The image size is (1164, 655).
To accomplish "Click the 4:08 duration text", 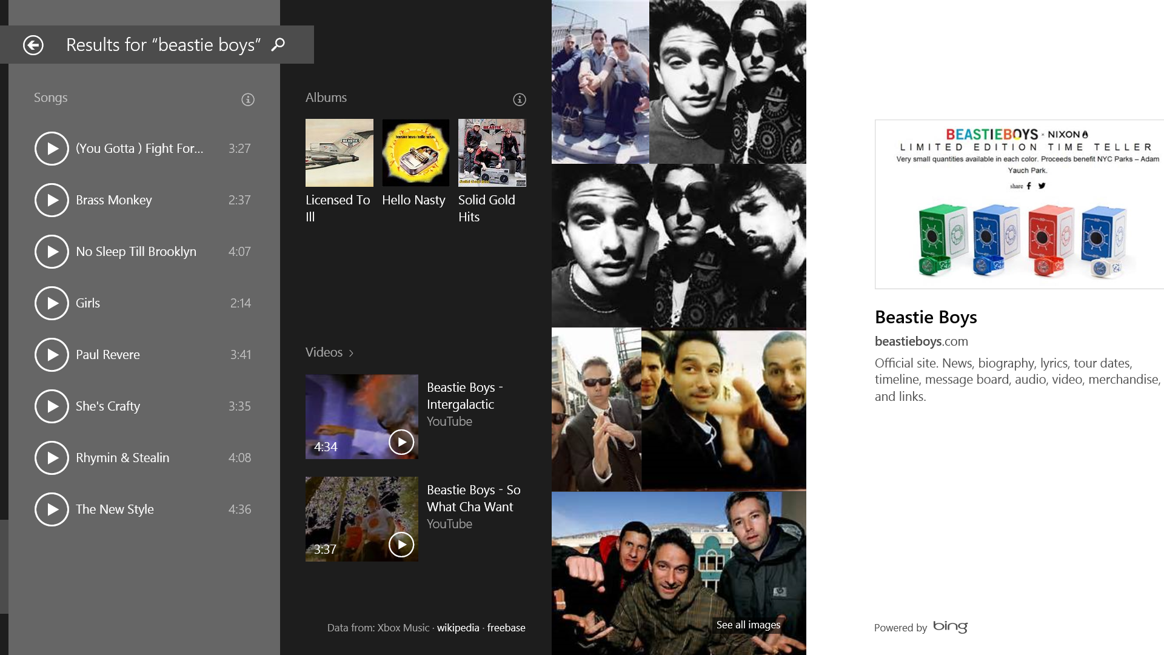I will 239,458.
